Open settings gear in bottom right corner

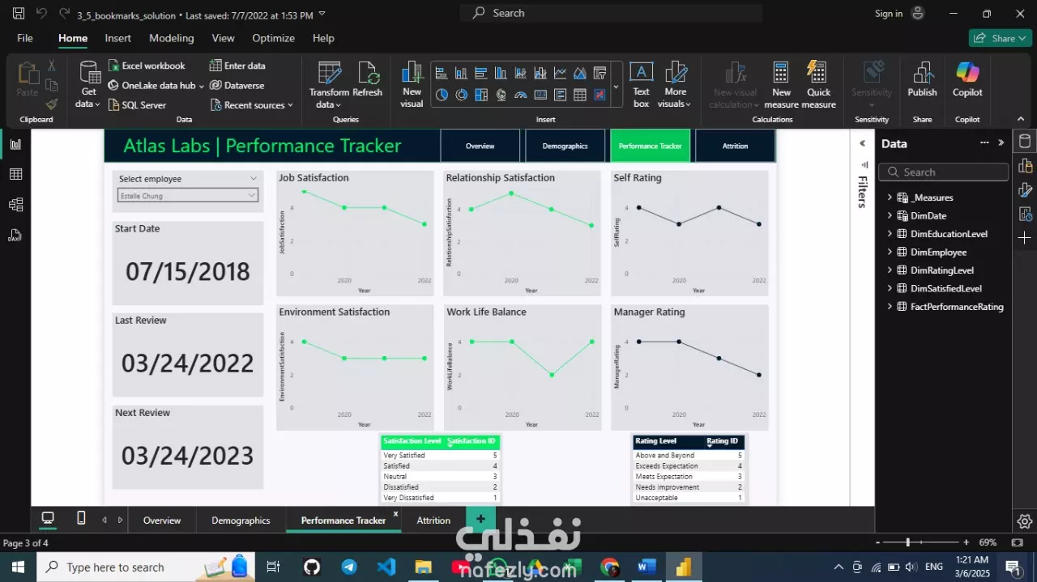[1025, 521]
